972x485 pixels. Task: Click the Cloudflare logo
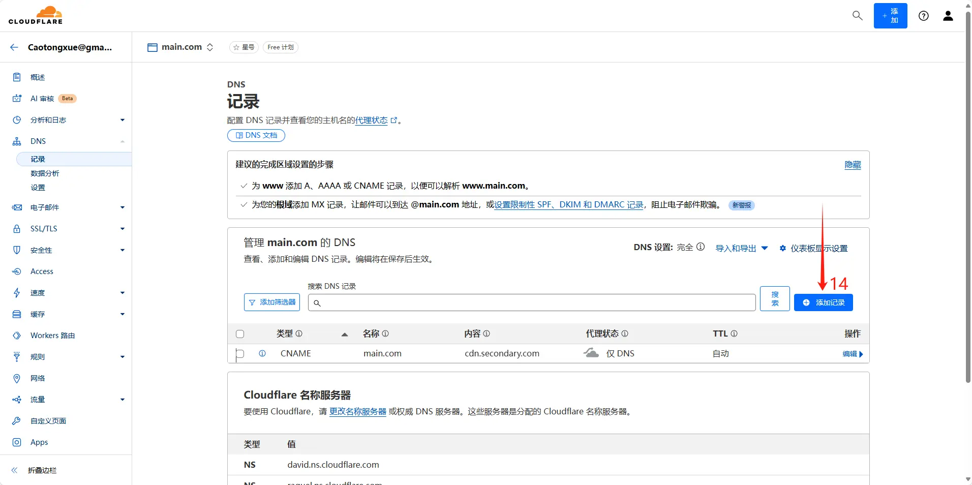point(36,15)
